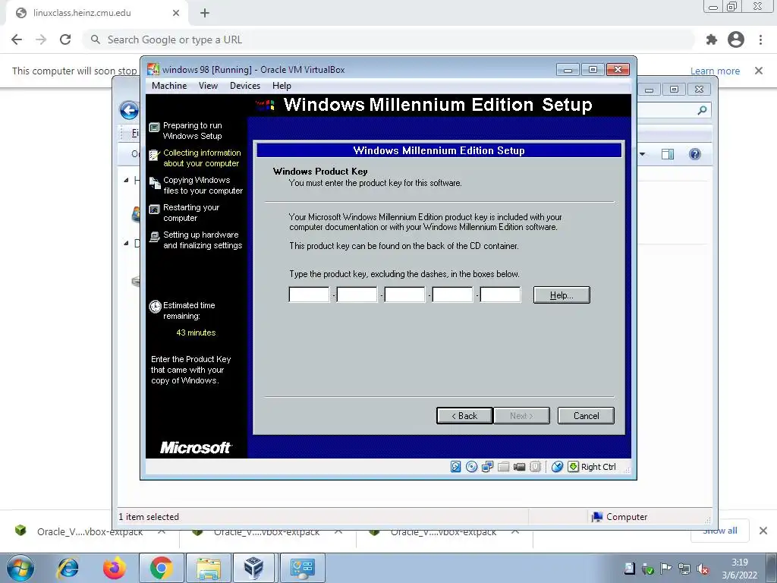Image resolution: width=777 pixels, height=583 pixels.
Task: Launch Firefox from the taskbar
Action: pyautogui.click(x=114, y=568)
